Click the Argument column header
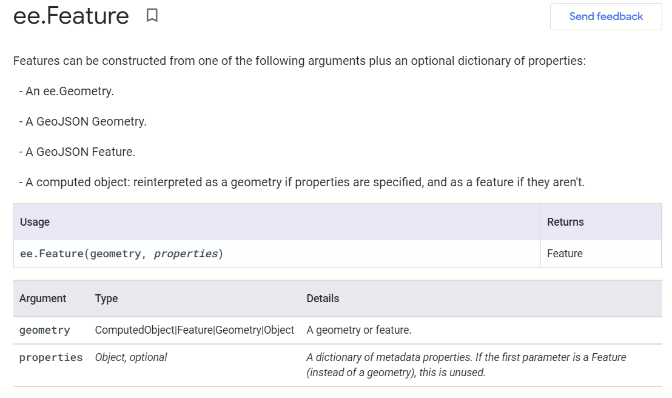The height and width of the screenshot is (398, 672). (x=43, y=298)
